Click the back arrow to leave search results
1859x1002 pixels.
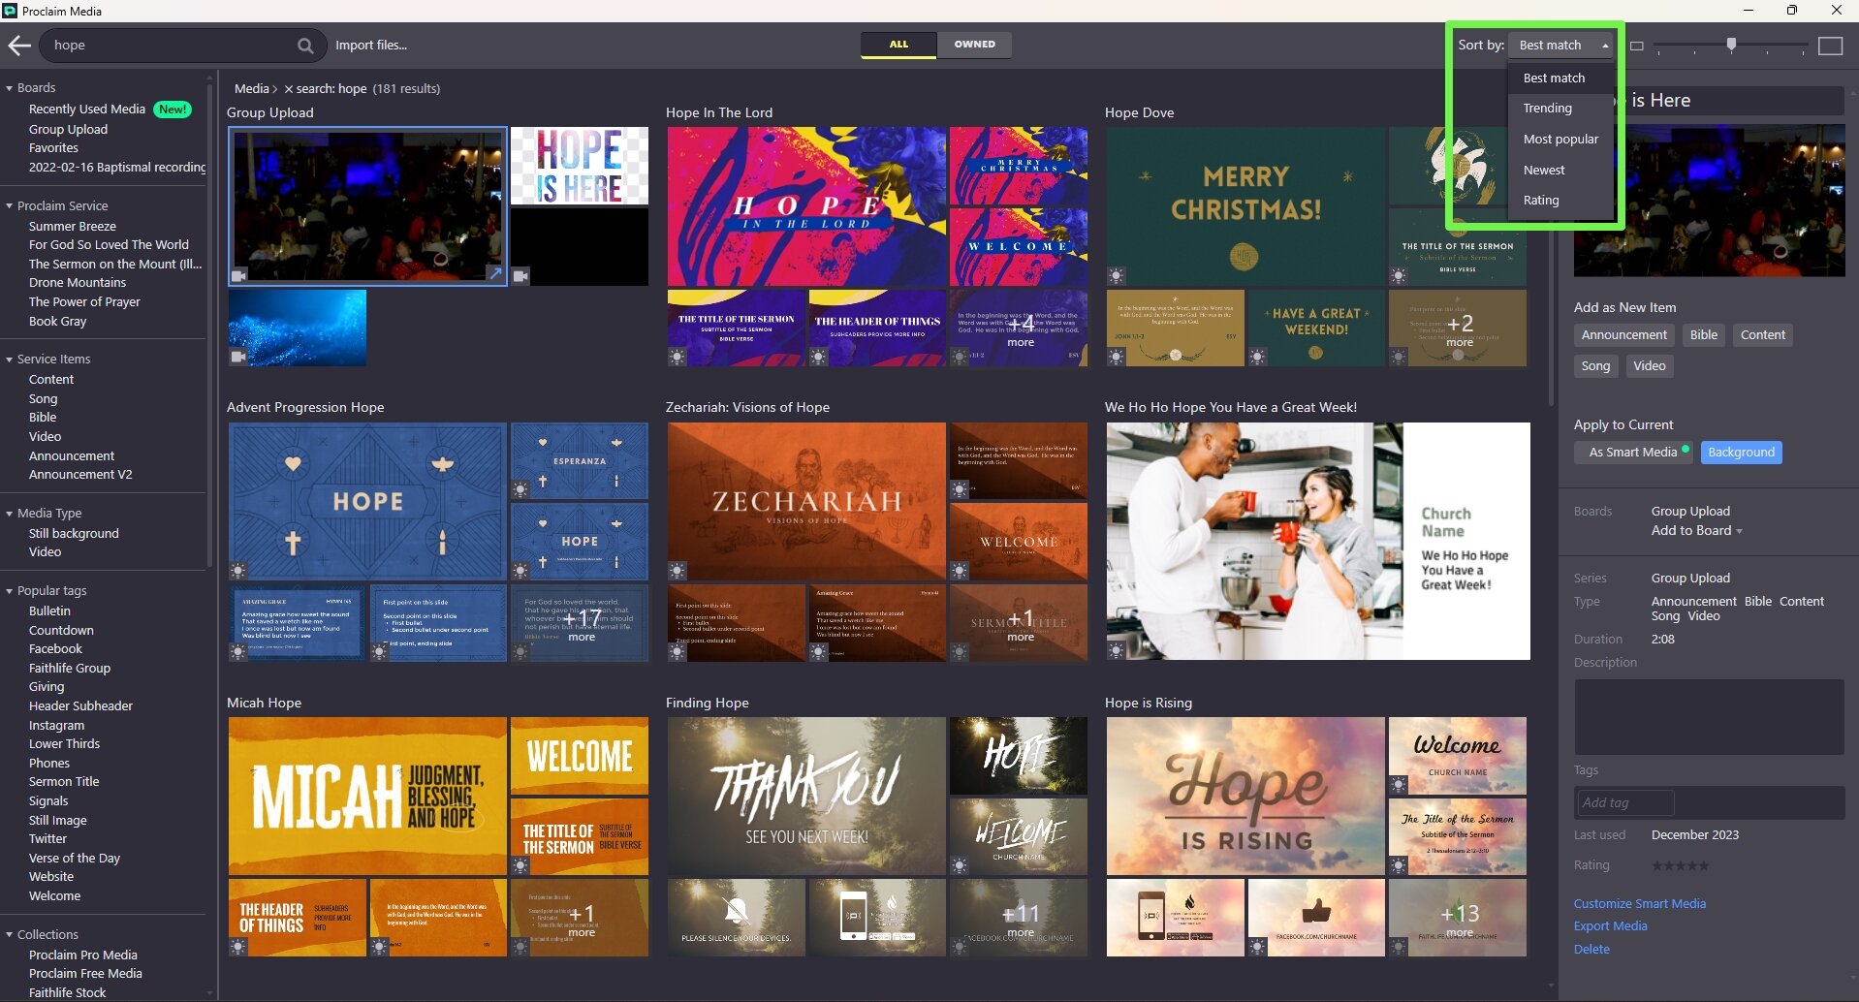(19, 45)
